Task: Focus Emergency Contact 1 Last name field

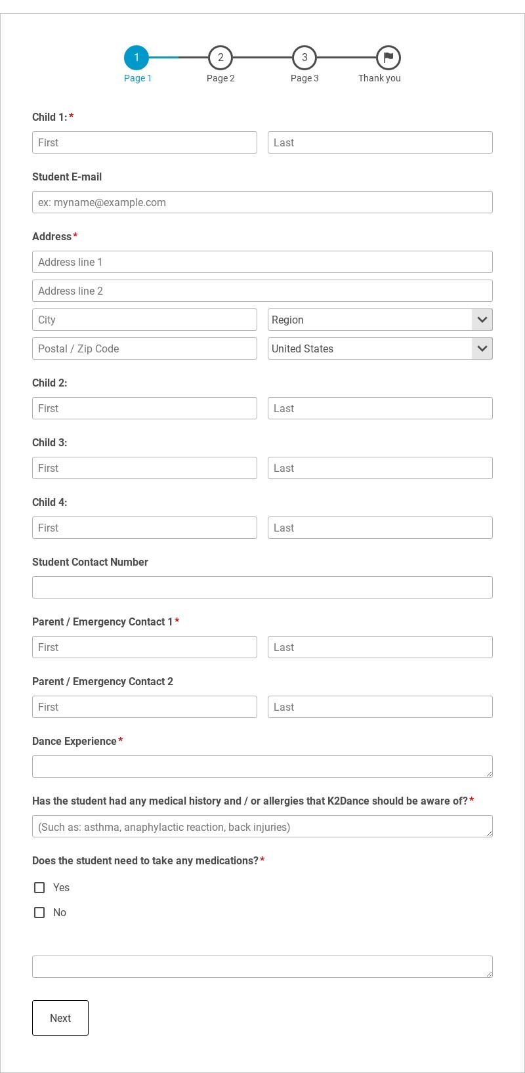Action: (380, 647)
